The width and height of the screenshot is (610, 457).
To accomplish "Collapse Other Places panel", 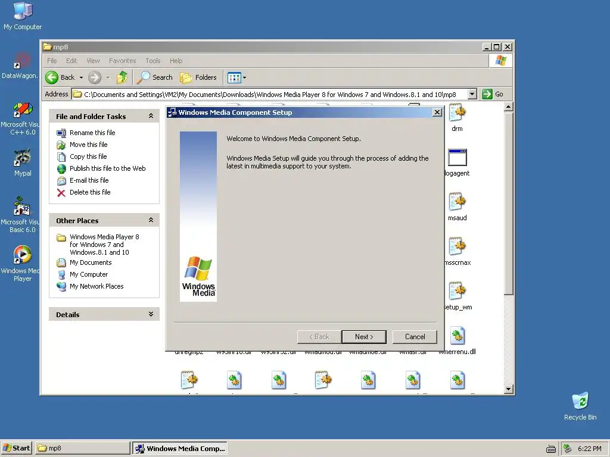I will point(151,220).
